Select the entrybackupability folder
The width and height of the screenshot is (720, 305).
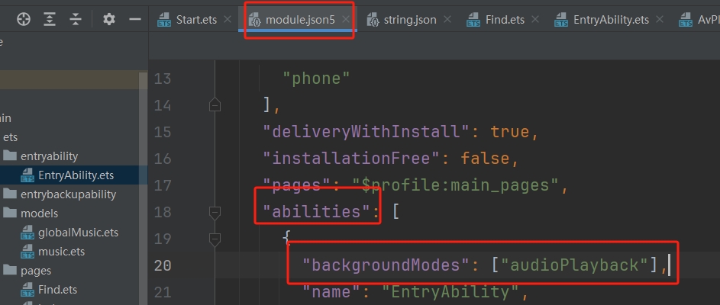click(68, 194)
